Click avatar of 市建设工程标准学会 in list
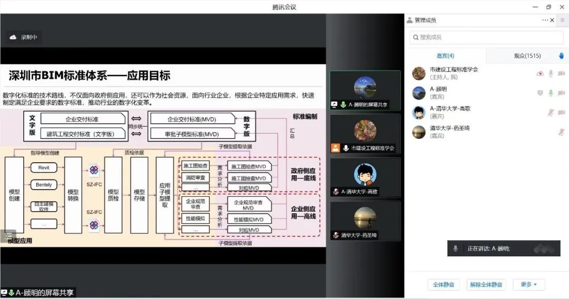The height and width of the screenshot is (299, 569). pos(419,74)
